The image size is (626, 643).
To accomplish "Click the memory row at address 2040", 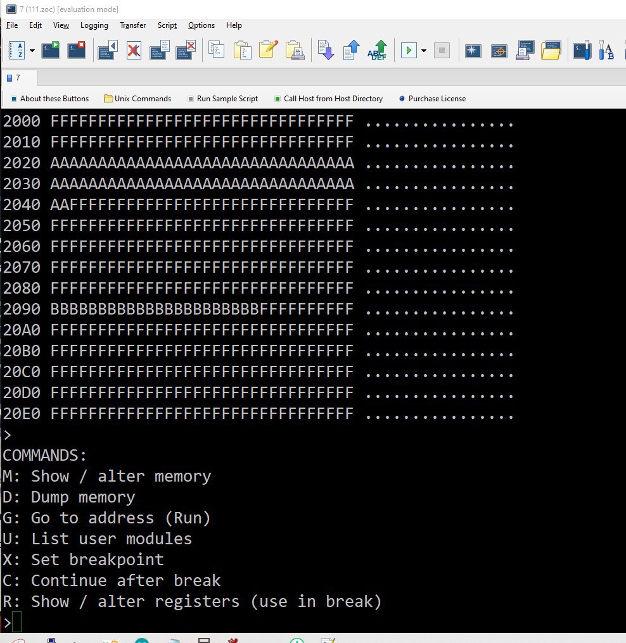I will click(x=259, y=204).
